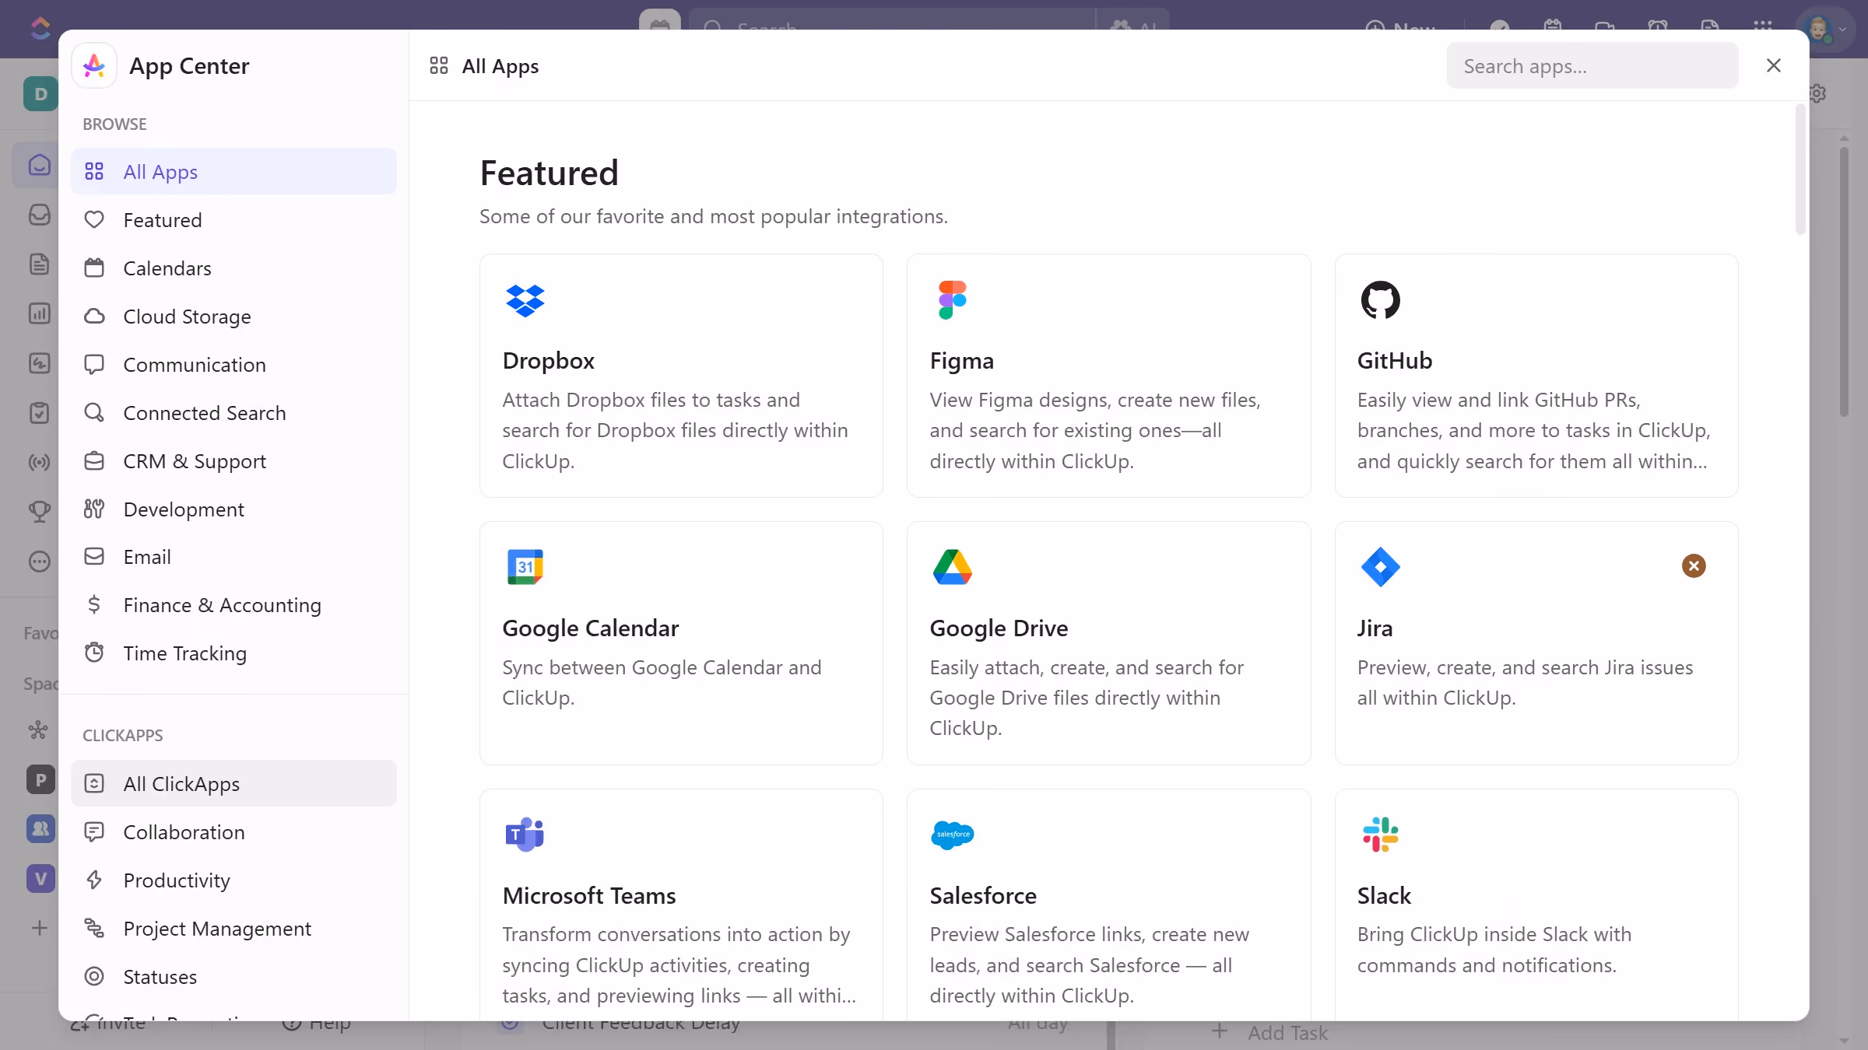Image resolution: width=1868 pixels, height=1050 pixels.
Task: Click the P space avatar in background sidebar
Action: pos(40,779)
